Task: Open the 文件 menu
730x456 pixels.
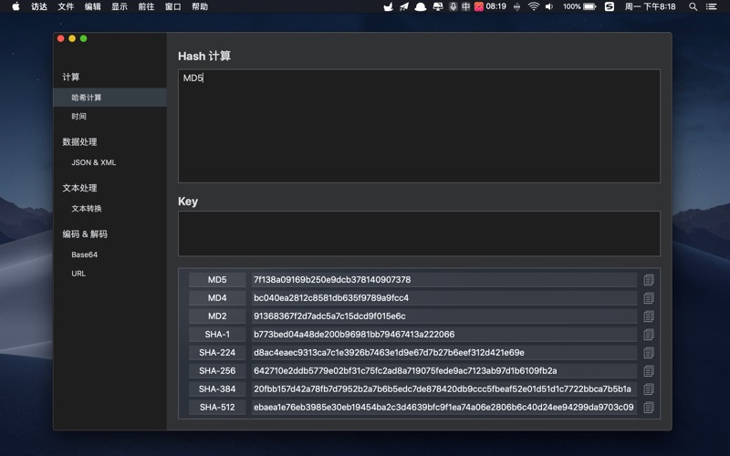Action: (66, 6)
